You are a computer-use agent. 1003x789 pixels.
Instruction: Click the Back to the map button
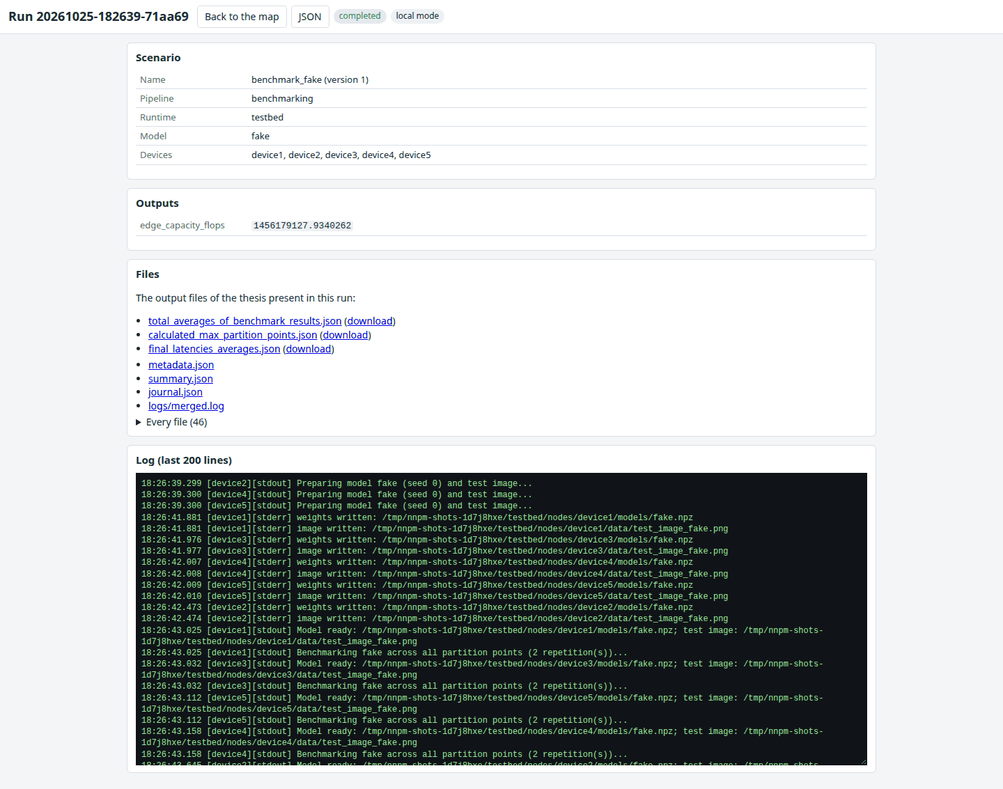[x=242, y=17]
